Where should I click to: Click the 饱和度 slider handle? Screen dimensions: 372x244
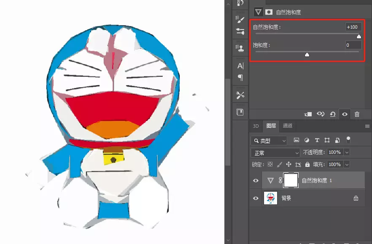point(307,54)
